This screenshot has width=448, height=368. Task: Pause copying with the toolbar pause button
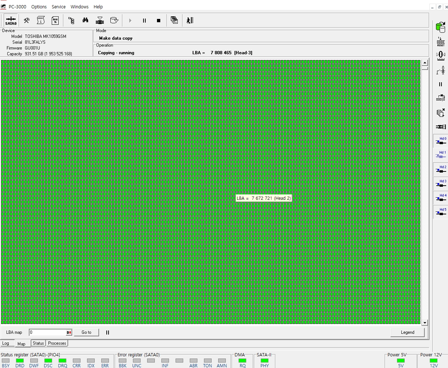point(144,20)
